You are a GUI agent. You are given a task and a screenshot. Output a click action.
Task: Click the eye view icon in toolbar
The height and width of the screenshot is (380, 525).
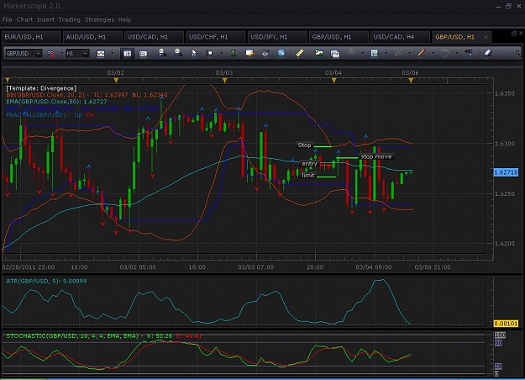[265, 53]
